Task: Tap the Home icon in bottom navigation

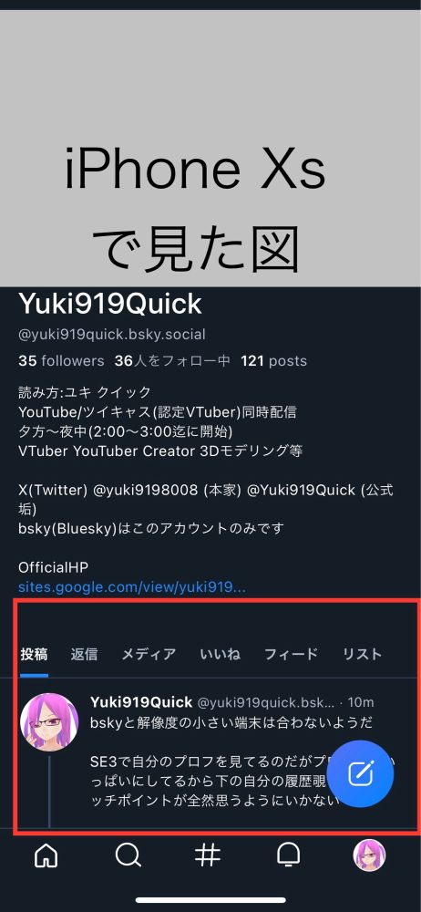Action: point(46,855)
